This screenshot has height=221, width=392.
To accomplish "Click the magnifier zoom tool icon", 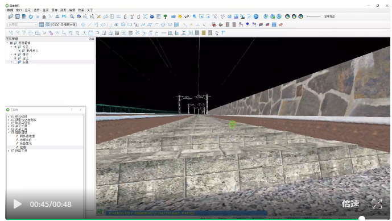I will [72, 16].
